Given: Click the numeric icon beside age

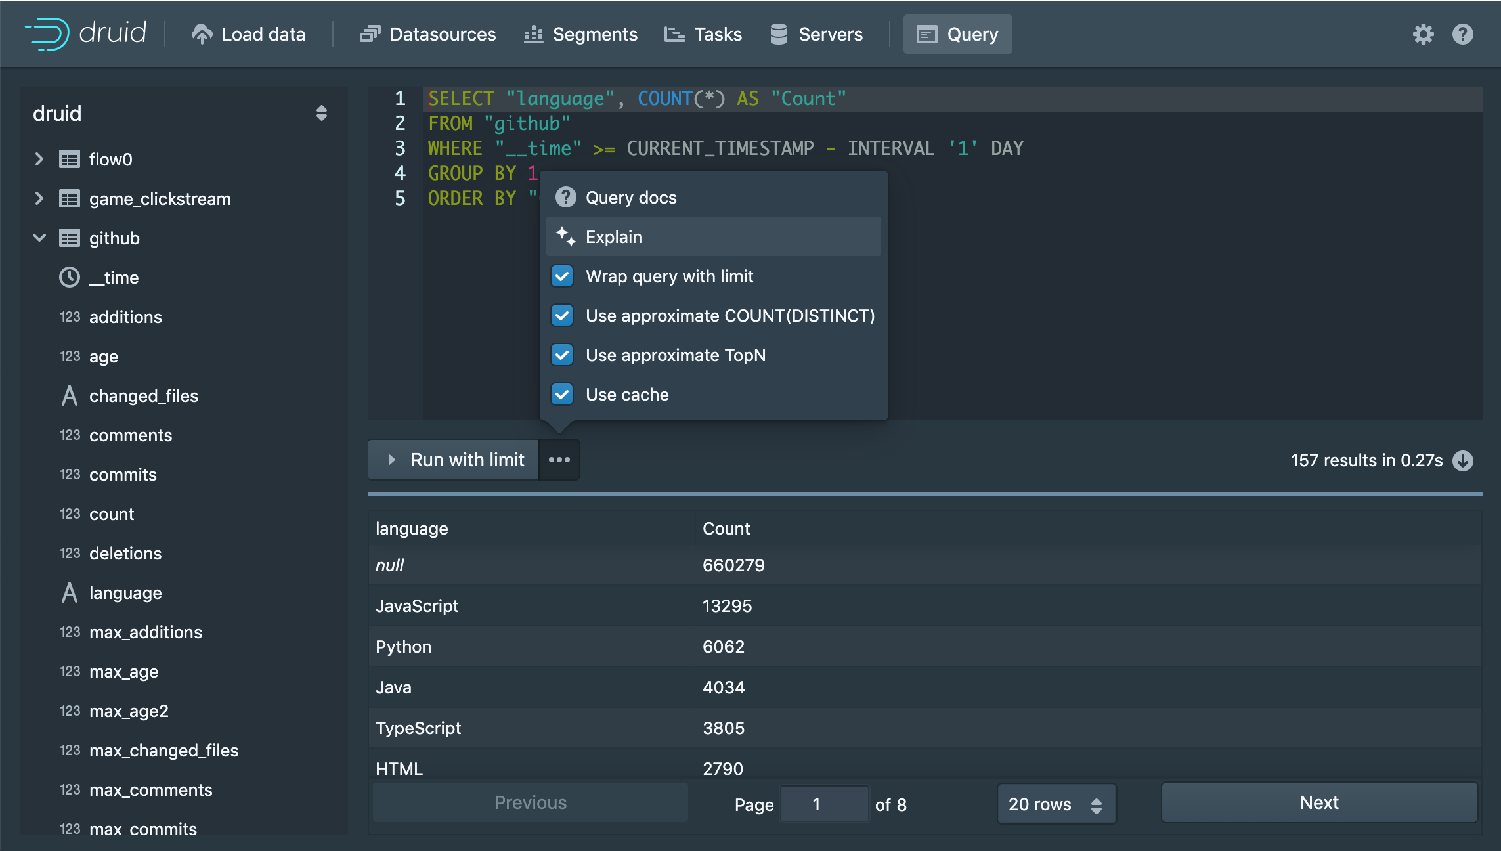Looking at the screenshot, I should [x=70, y=356].
